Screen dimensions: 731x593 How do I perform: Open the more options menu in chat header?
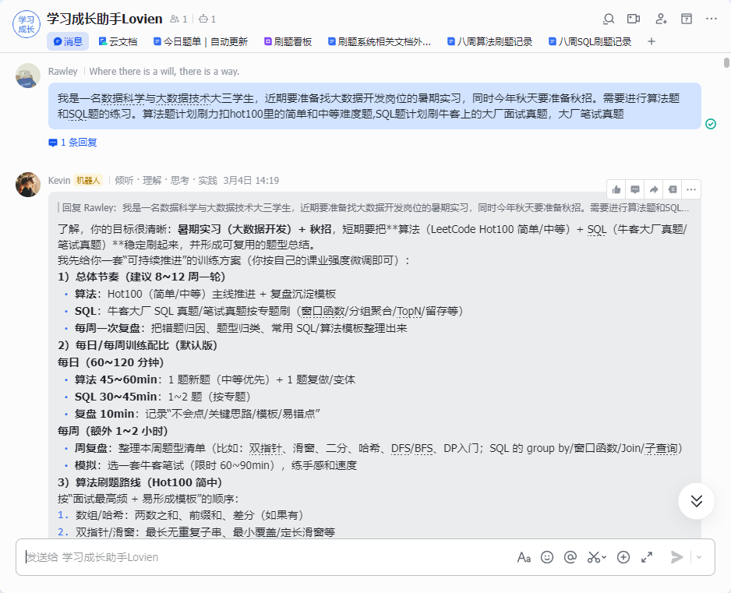tap(711, 19)
